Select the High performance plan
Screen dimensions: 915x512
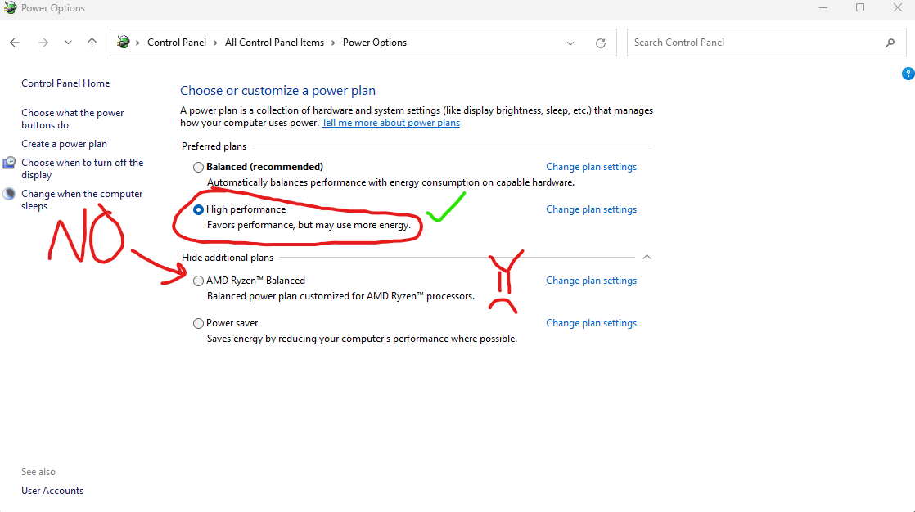point(198,210)
